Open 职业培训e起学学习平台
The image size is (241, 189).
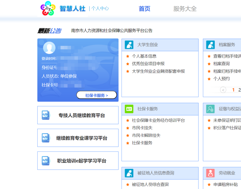(x=78, y=161)
